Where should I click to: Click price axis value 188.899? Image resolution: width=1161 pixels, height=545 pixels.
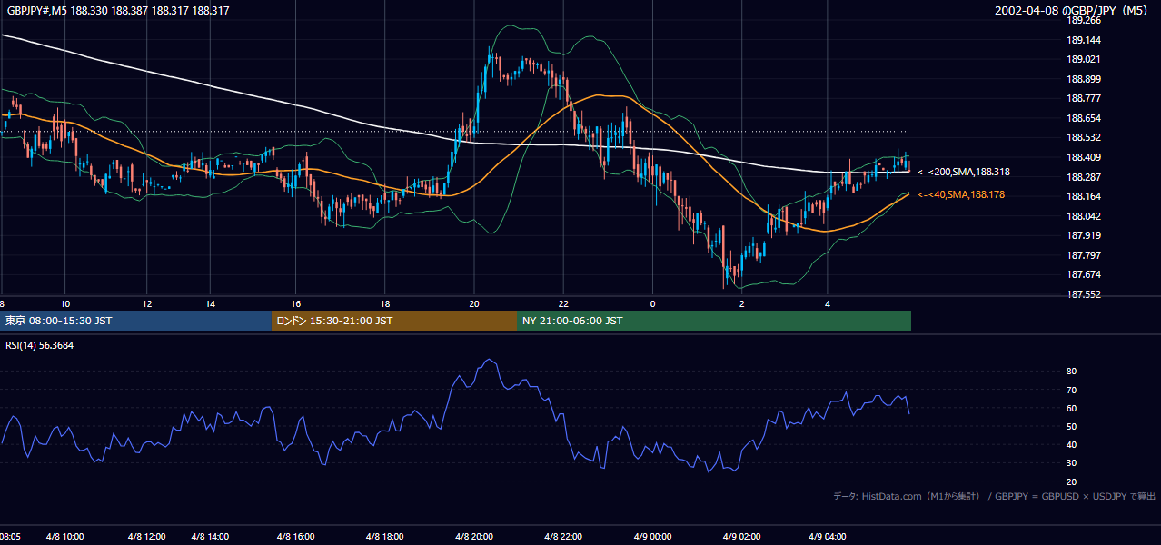tap(1084, 79)
